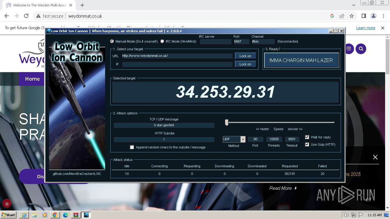Screen dimensions: 390x219
Task: Click the IRC server input field
Action: pos(215,41)
